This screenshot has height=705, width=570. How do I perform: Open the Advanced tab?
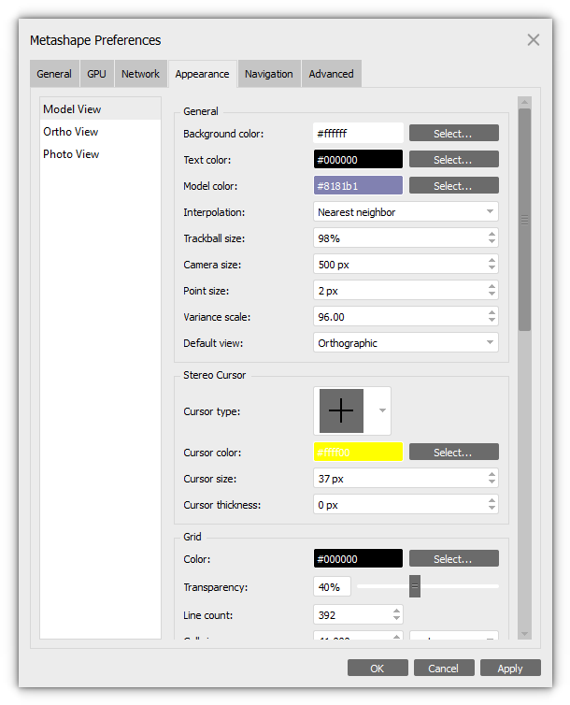pyautogui.click(x=332, y=74)
